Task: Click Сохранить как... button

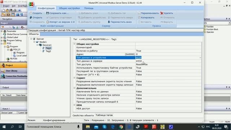Action: [x=57, y=13]
